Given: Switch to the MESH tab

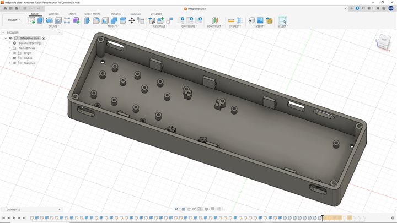Looking at the screenshot, I should click(x=72, y=14).
